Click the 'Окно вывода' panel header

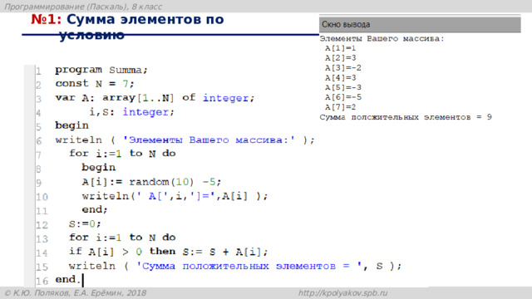tap(420, 24)
